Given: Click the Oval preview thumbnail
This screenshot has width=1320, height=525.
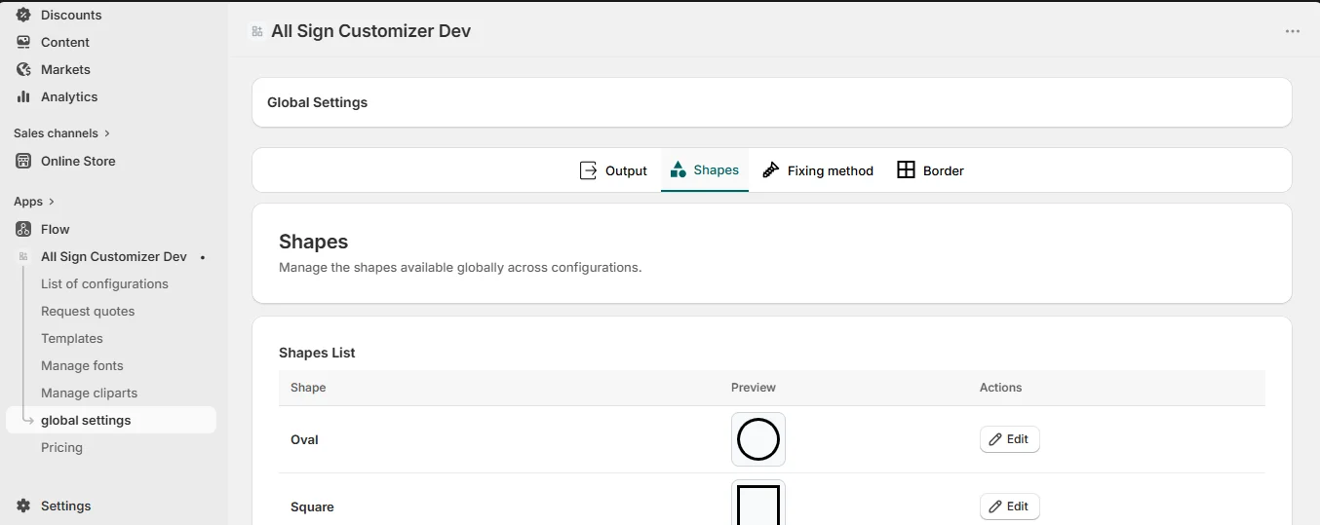Looking at the screenshot, I should (x=758, y=439).
